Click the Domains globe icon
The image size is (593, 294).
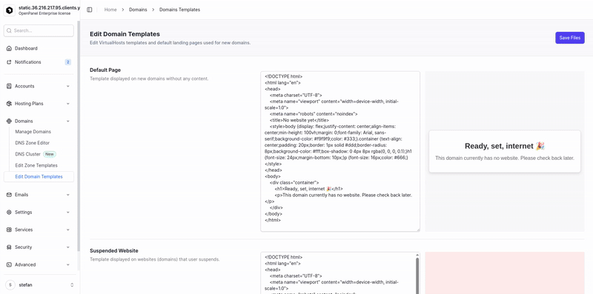pos(9,121)
